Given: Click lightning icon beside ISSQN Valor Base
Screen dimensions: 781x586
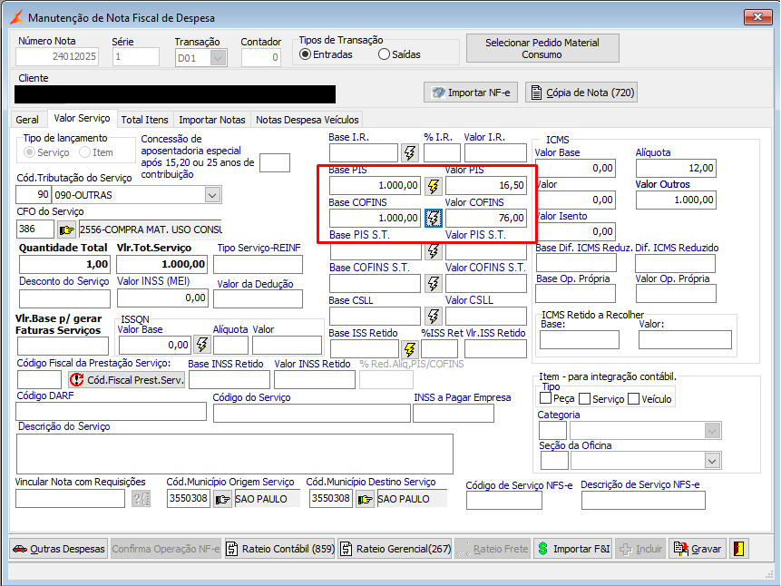Looking at the screenshot, I should tap(201, 345).
